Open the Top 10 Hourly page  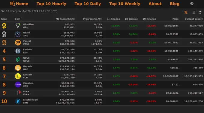tap(51, 4)
